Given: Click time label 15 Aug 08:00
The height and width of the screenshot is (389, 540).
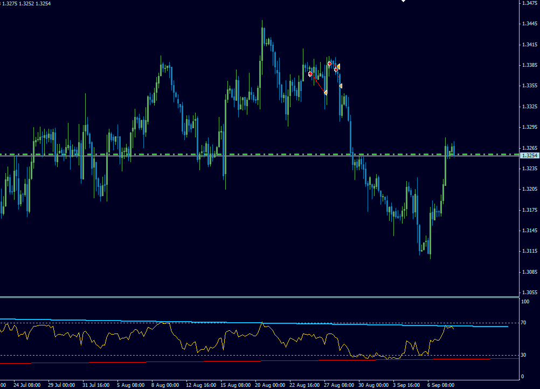Looking at the screenshot, I should pos(236,385).
